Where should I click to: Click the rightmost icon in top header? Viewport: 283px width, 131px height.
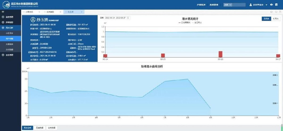(x=277, y=5)
